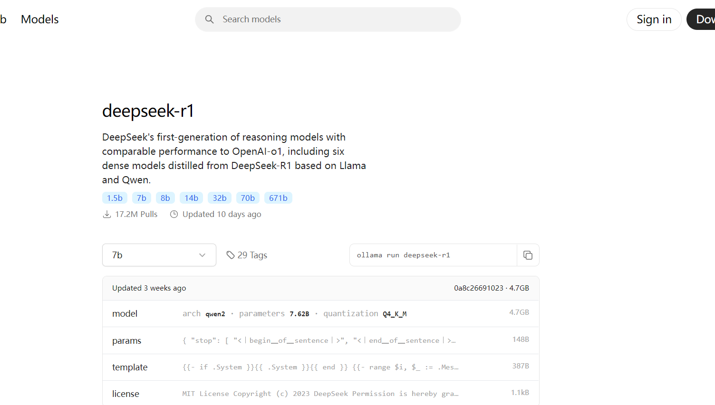Click the Updated 10 days ago text

click(x=222, y=214)
